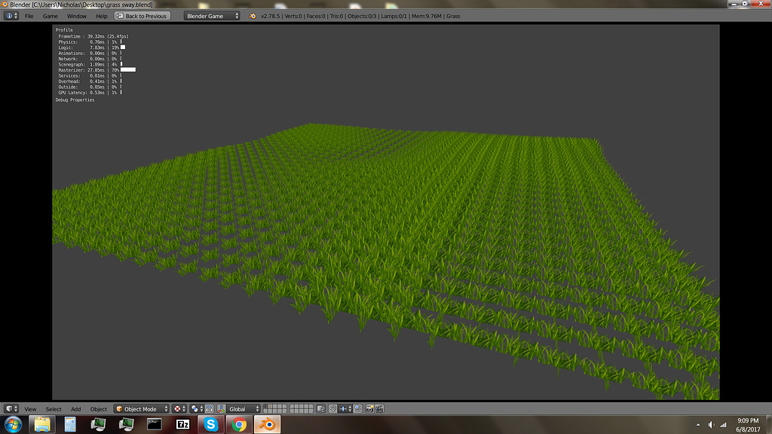Viewport: 772px width, 434px height.
Task: Click the Scenegraph profile row
Action: click(x=90, y=65)
